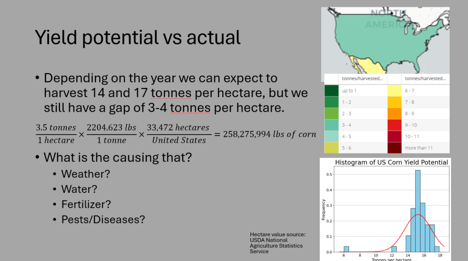Screen dimensions: 468x261
Task: Click the red "9 - 10" legend swatch
Action: [x=394, y=125]
